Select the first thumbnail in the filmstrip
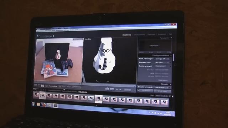Screen dimensions: 228x128 (36, 95)
